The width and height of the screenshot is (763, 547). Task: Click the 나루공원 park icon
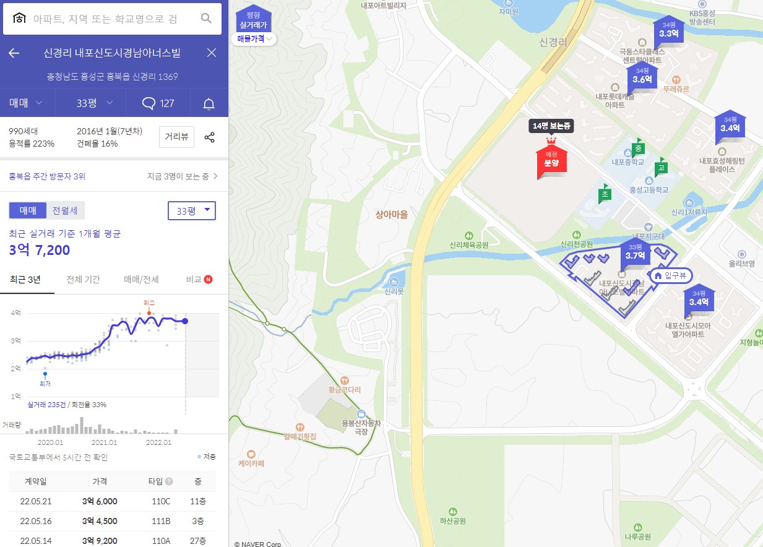coord(638,527)
